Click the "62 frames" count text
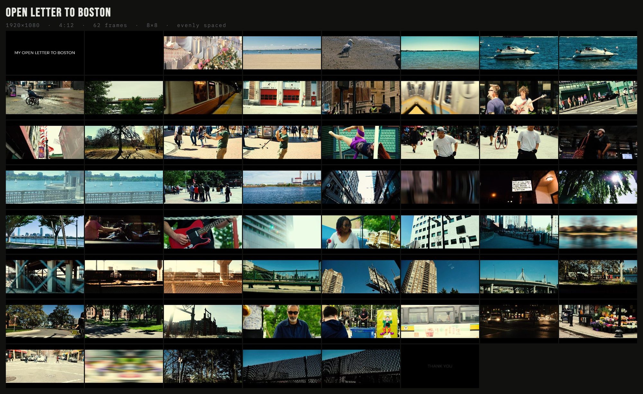Screen dimensions: 643x394 tap(110, 25)
